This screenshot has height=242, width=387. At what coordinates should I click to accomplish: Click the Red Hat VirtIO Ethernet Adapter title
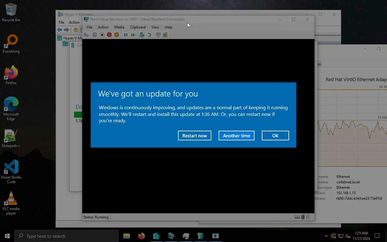(x=356, y=79)
